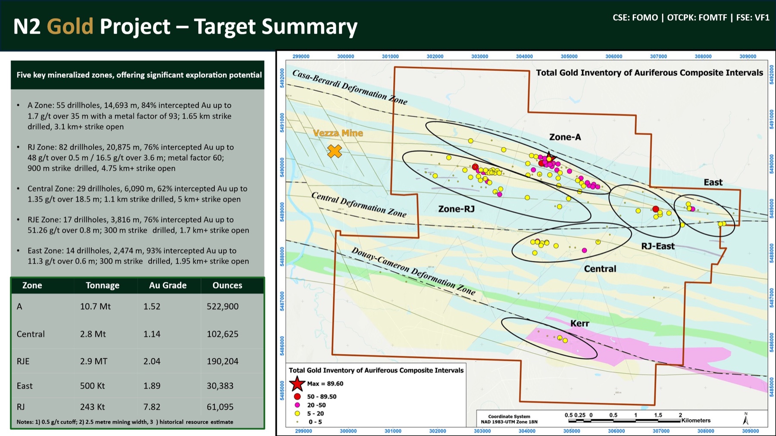Expand the Total Gold Inventory legend box
Screen dimensions: 776x436
click(x=376, y=370)
